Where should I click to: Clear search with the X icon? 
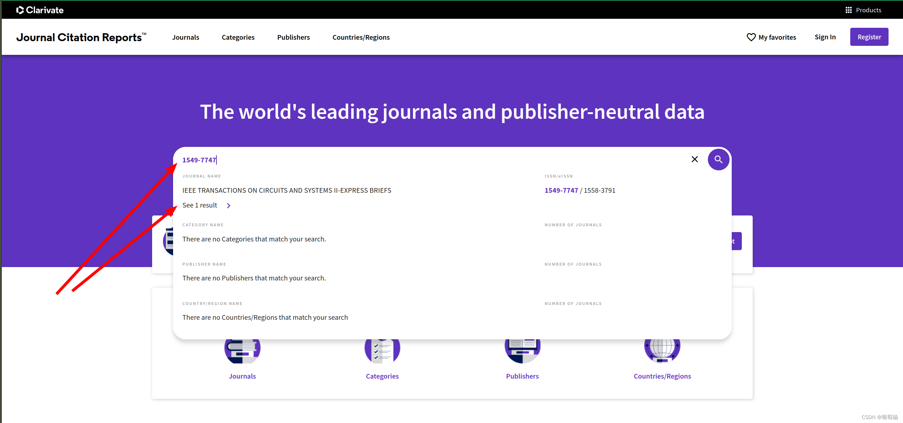[x=695, y=160]
